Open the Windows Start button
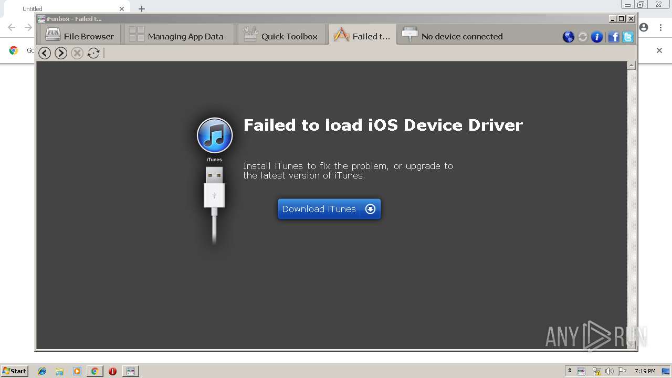This screenshot has height=378, width=672. 14,371
